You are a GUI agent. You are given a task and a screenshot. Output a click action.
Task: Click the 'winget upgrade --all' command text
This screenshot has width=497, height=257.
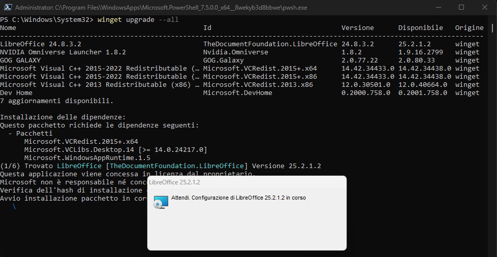[x=138, y=20]
